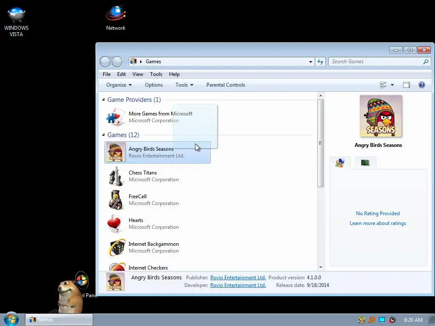Viewport: 435px width, 326px height.
Task: Click the Search Games input field
Action: coord(376,62)
